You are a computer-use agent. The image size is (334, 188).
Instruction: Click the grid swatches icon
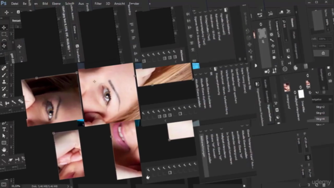(x=306, y=66)
